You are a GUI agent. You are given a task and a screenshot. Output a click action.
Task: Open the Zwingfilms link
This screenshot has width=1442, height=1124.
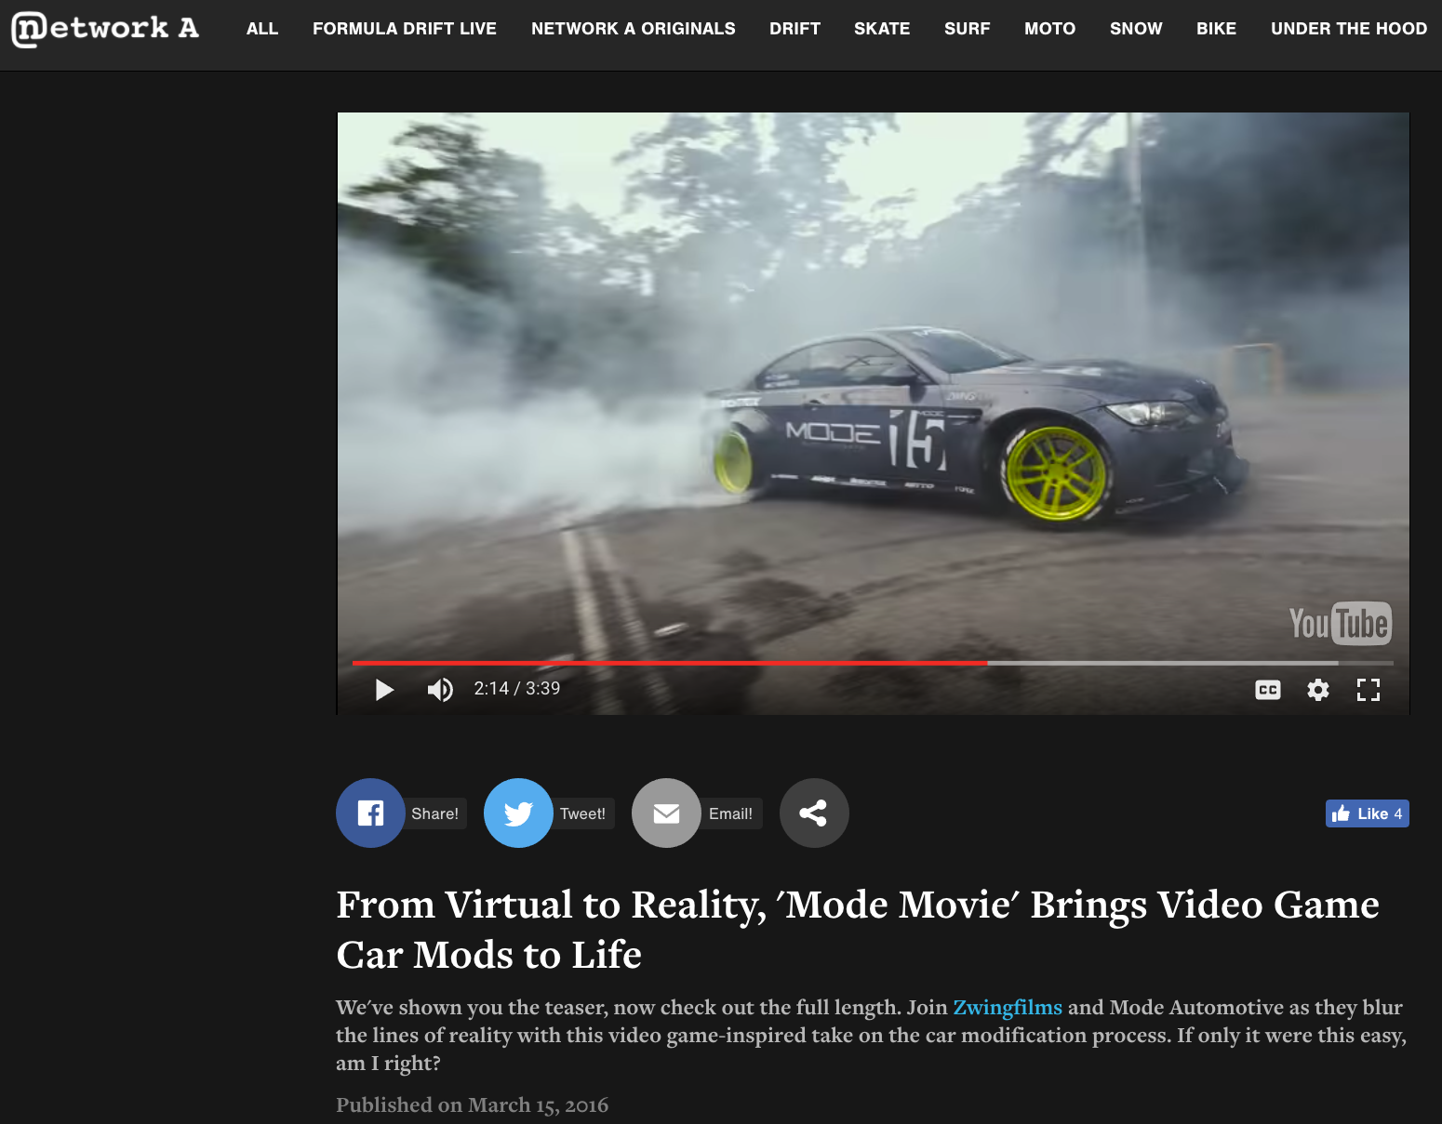tap(1008, 1008)
